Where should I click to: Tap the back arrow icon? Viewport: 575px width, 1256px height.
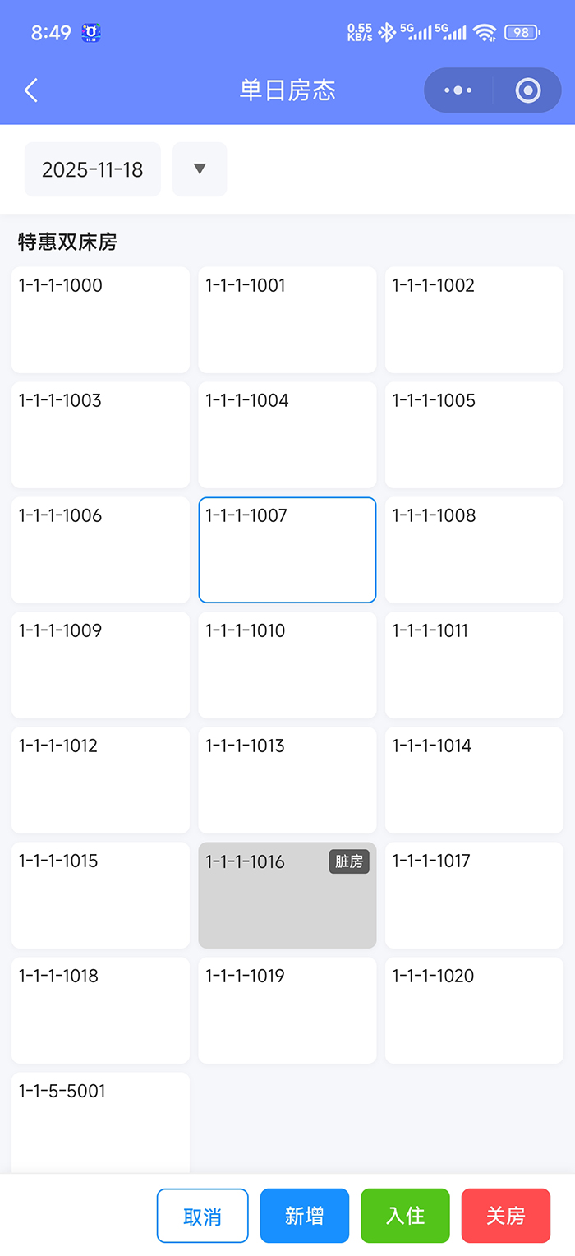click(31, 90)
